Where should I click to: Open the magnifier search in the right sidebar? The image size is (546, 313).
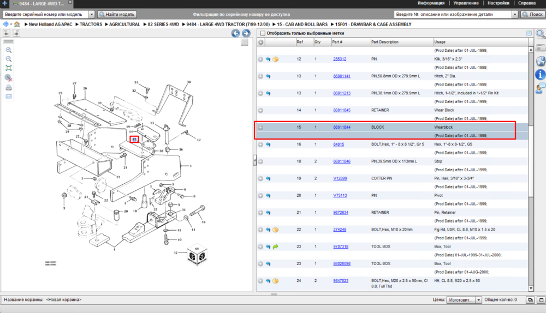click(541, 34)
